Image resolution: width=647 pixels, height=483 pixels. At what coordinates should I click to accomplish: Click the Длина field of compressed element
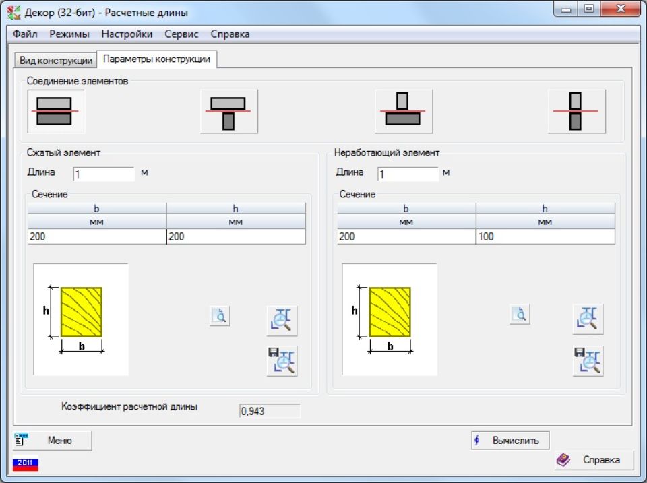click(104, 174)
